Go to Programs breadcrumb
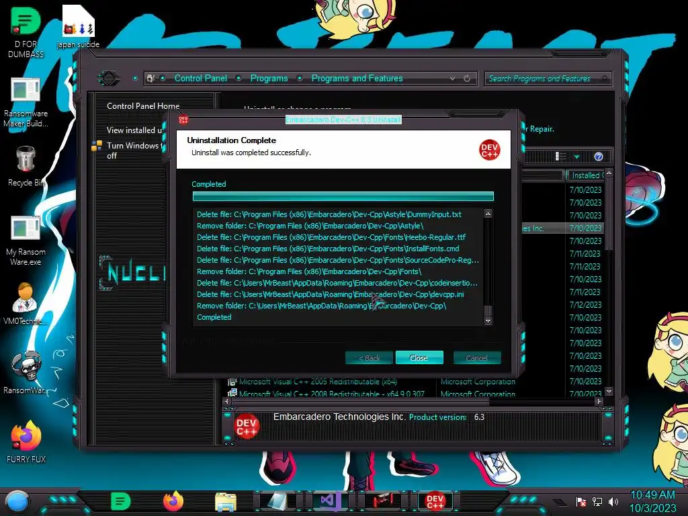Screen dimensions: 688x516 click(269, 79)
